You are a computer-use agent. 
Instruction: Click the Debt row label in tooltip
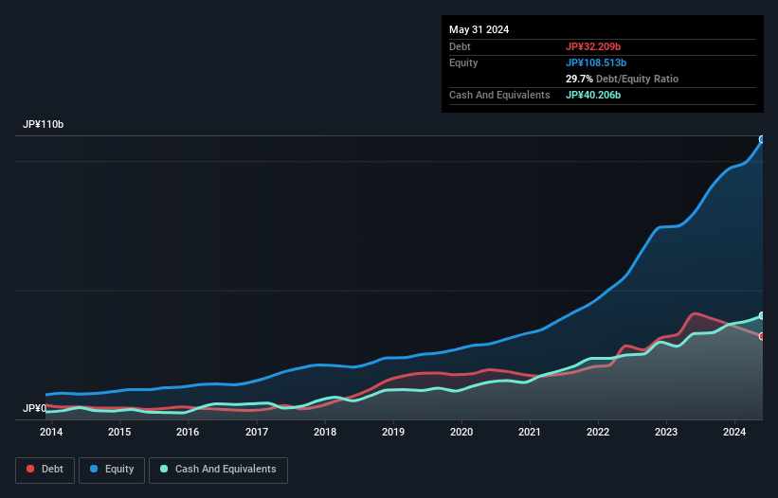460,46
